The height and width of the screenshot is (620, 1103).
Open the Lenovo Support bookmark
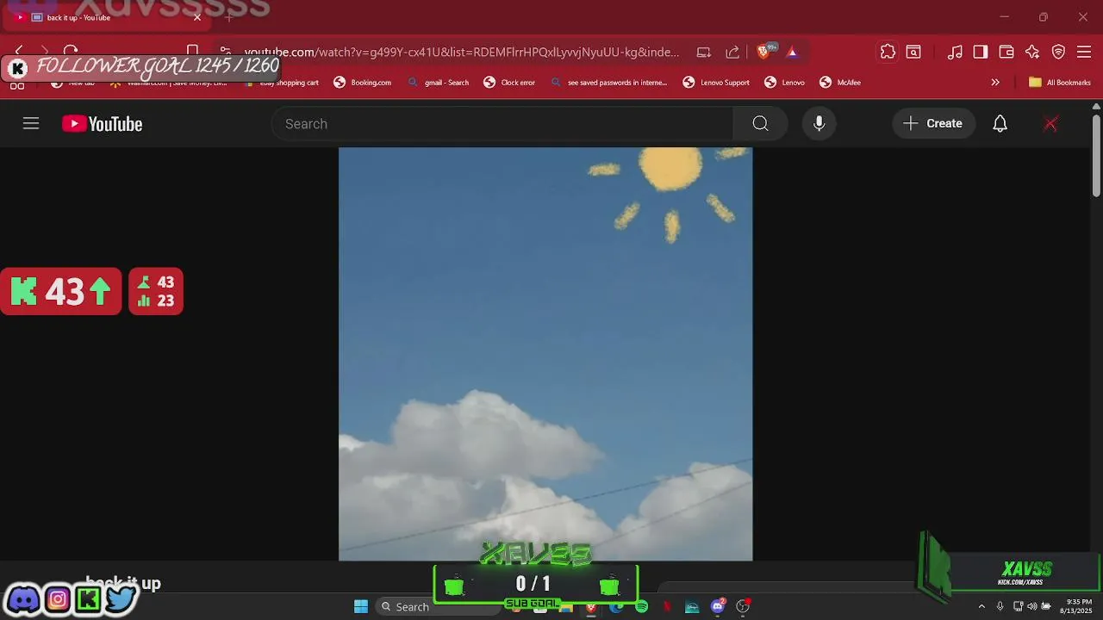[716, 83]
